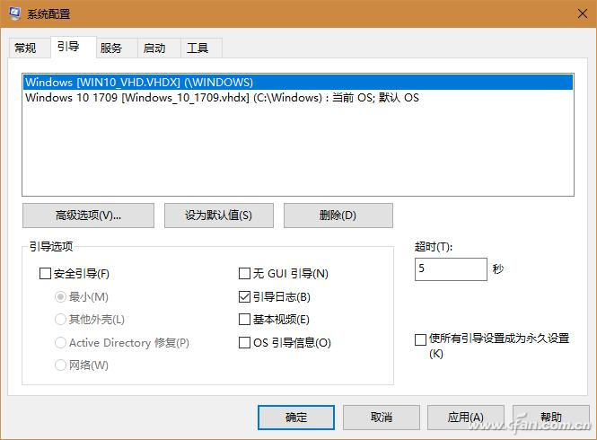Screen dimensions: 597x440
Task: Click 设为默认值(S) button
Action: click(x=218, y=216)
